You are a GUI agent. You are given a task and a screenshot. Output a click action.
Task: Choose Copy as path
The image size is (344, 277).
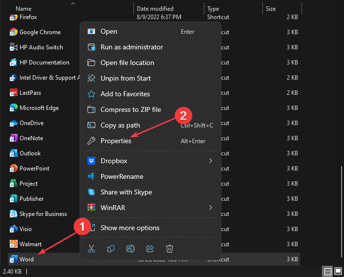(x=150, y=125)
